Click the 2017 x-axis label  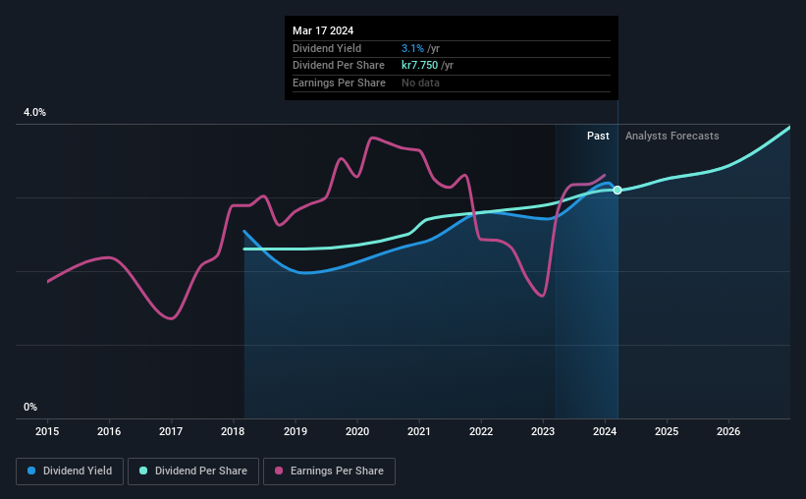pyautogui.click(x=171, y=431)
